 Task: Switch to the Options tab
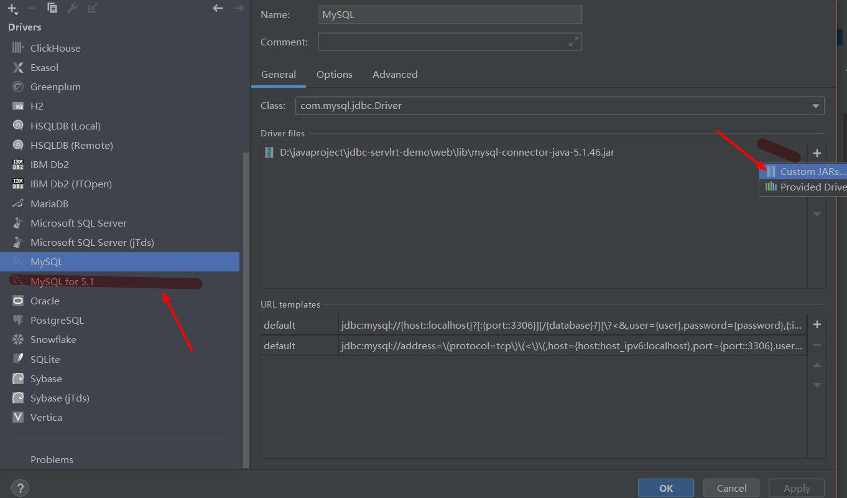click(335, 74)
